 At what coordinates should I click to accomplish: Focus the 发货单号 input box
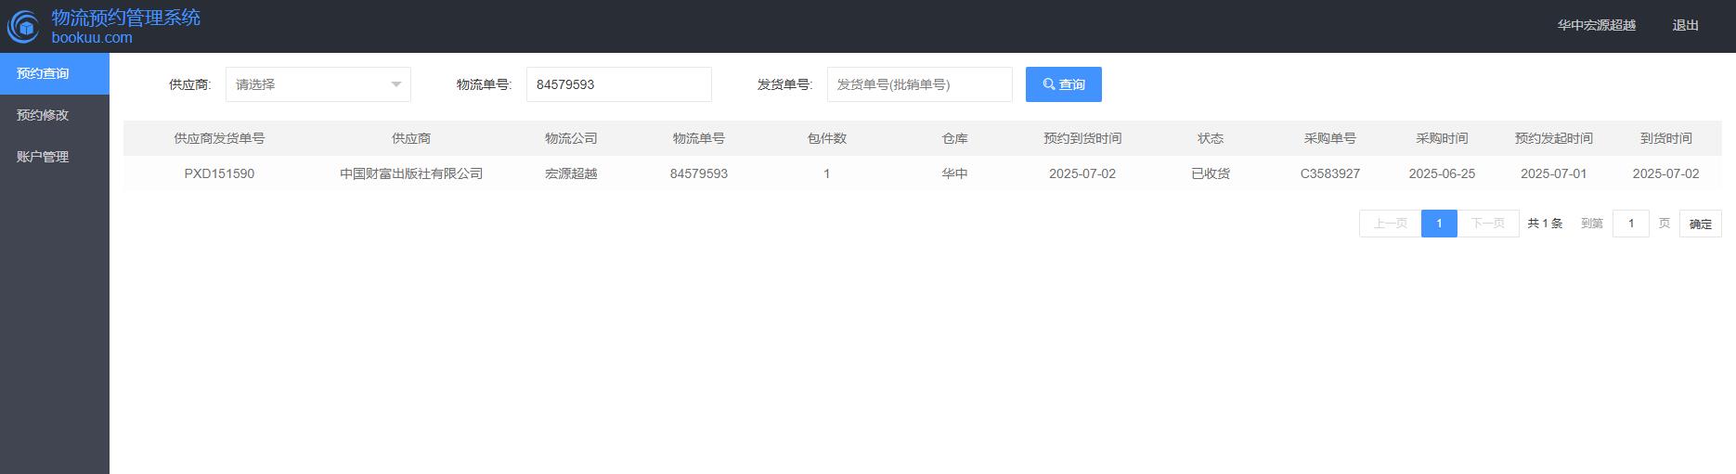click(x=919, y=84)
